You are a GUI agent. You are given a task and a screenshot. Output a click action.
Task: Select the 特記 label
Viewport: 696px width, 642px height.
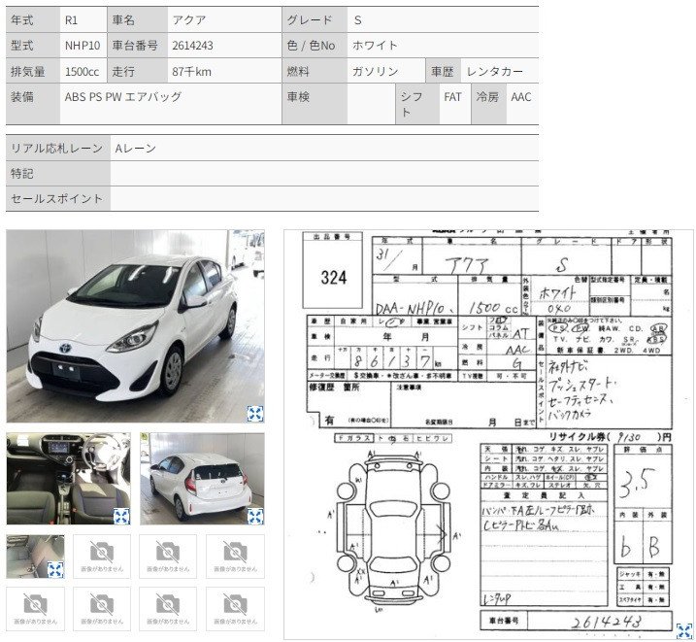(x=21, y=173)
